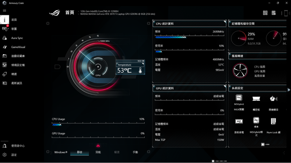Open the hamburger menu in sidebar

(x=4, y=11)
